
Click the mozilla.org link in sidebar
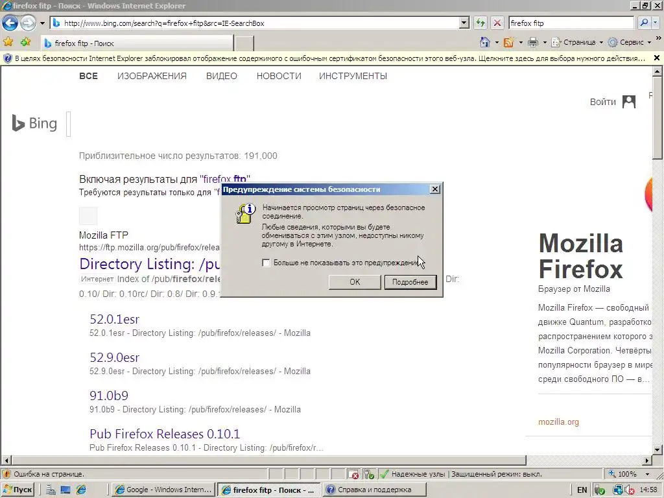tap(558, 422)
